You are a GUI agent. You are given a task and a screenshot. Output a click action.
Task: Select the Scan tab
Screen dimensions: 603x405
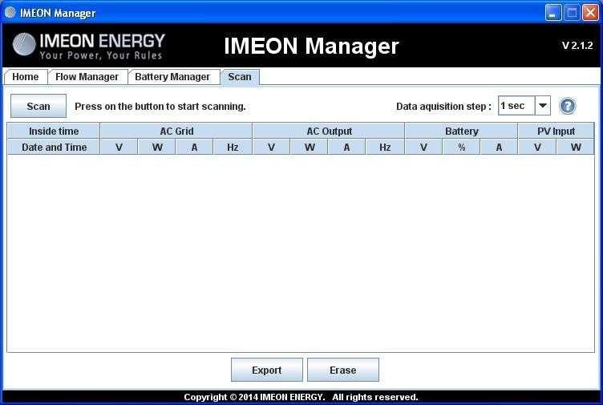pos(240,77)
